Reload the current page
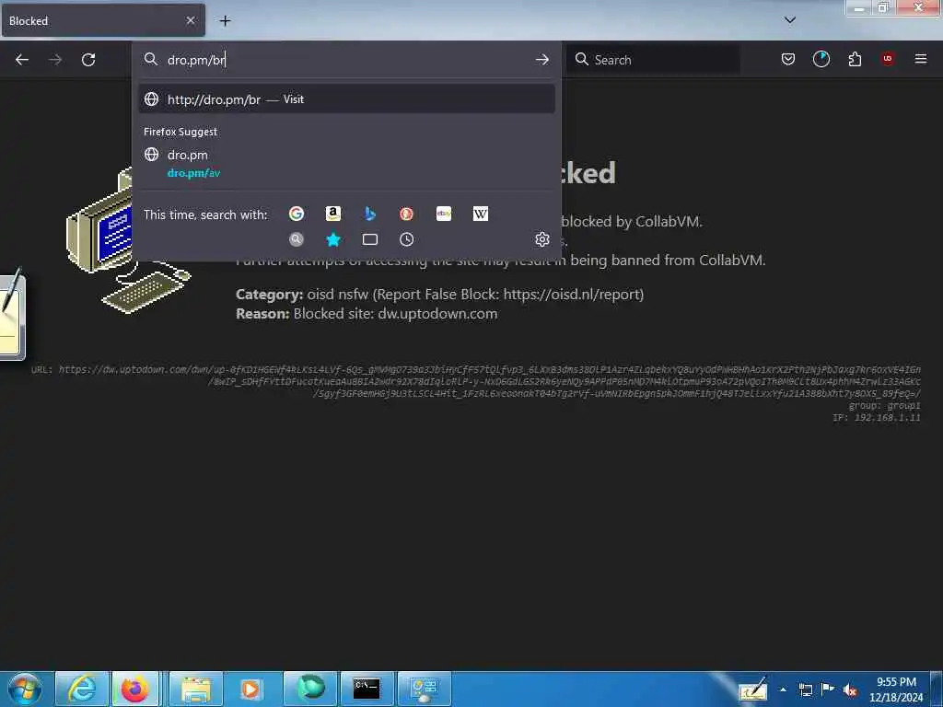This screenshot has height=707, width=943. (x=88, y=60)
